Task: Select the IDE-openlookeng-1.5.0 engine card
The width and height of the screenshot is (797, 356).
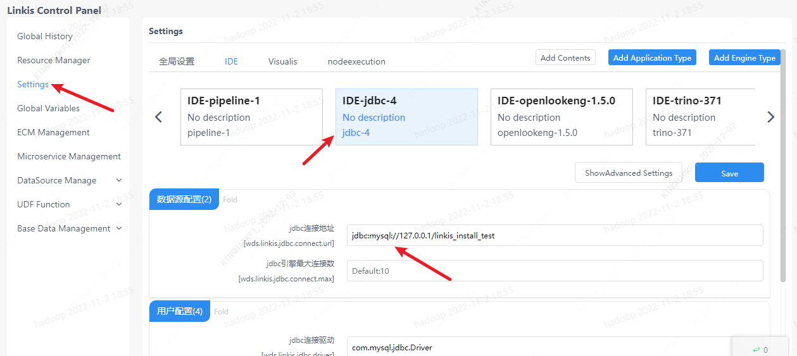Action: [x=561, y=117]
